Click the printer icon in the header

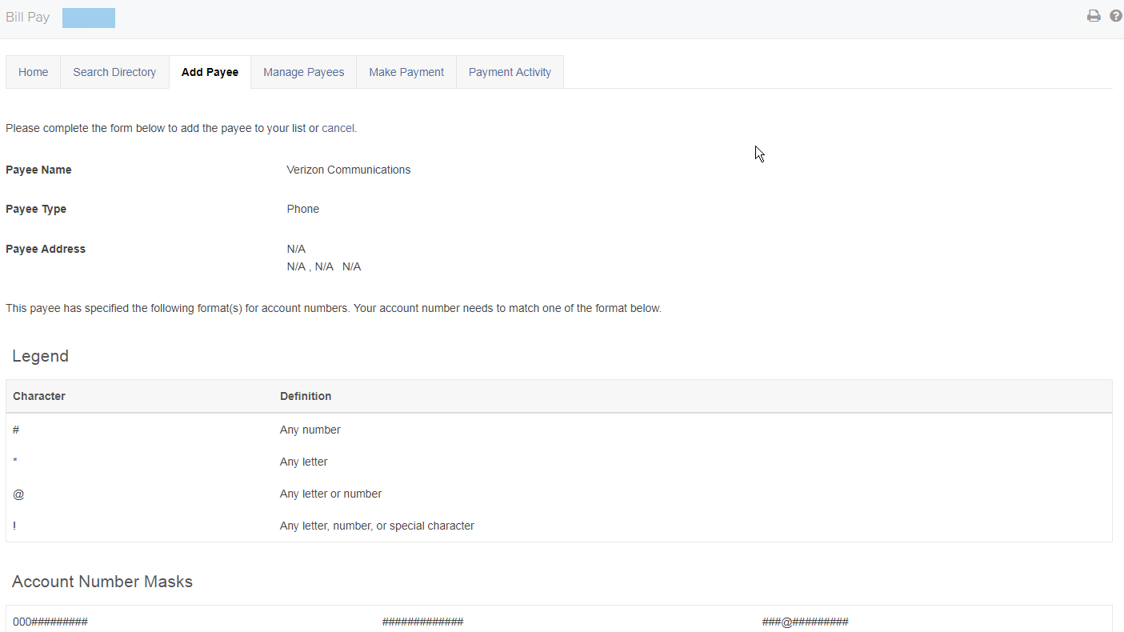(1094, 16)
